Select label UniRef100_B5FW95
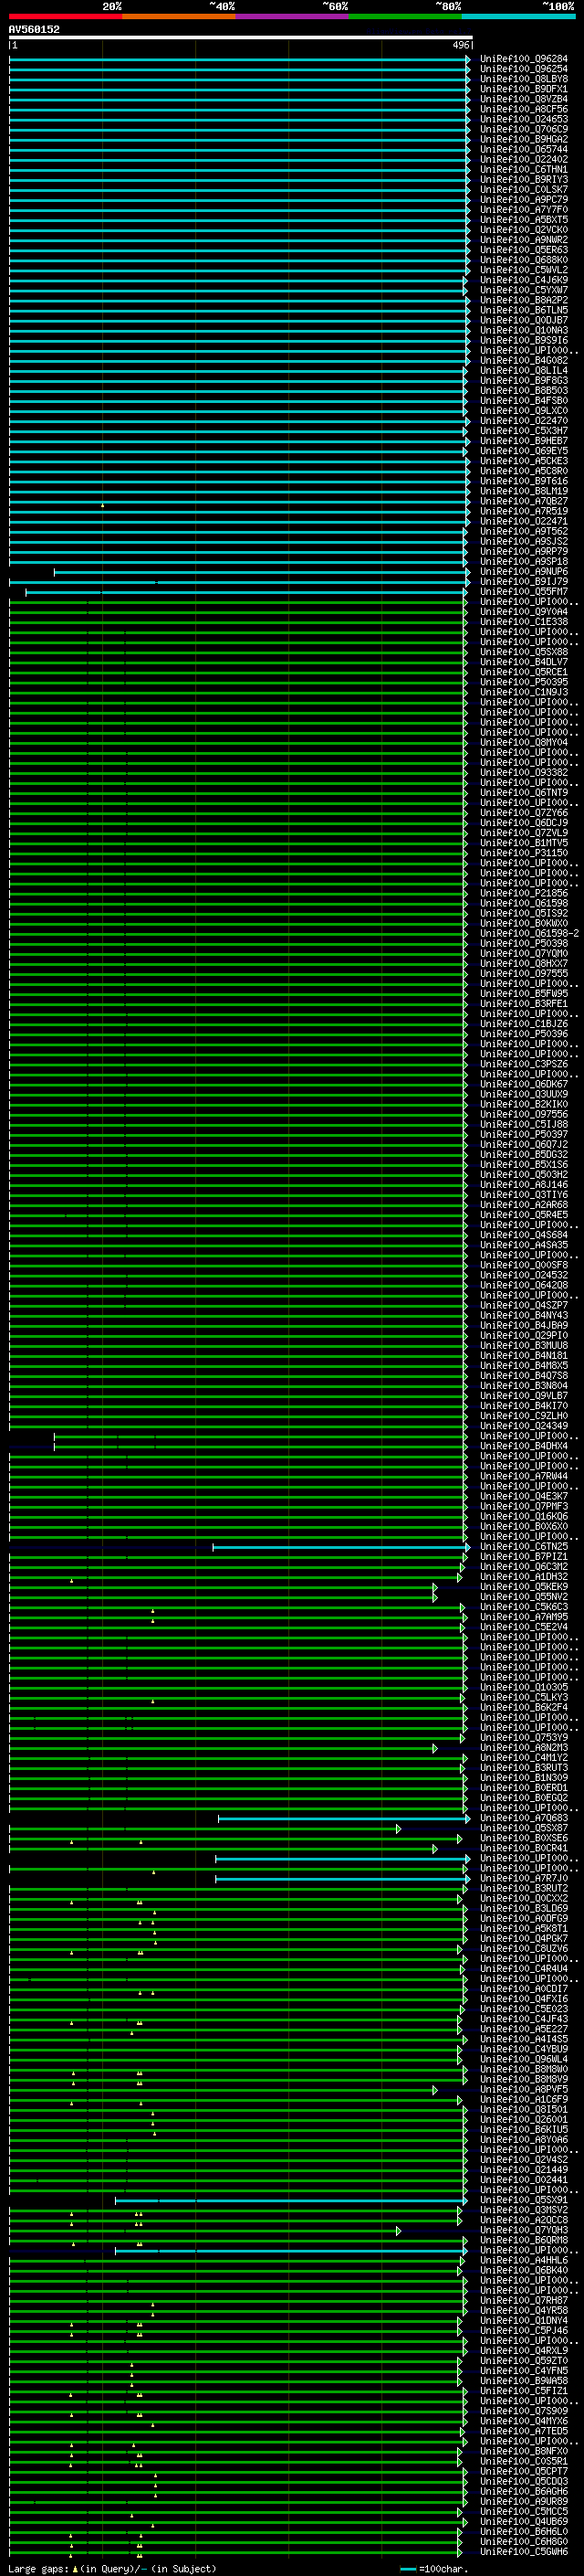Viewport: 584px width, 2576px height. pos(523,994)
